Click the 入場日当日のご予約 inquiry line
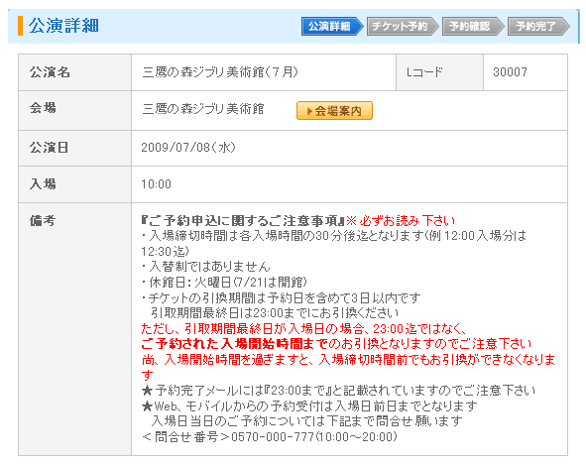The image size is (586, 464). pyautogui.click(x=306, y=421)
